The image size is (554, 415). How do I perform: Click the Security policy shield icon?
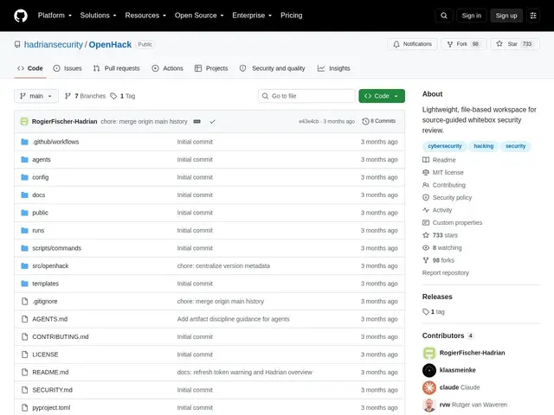pos(426,198)
